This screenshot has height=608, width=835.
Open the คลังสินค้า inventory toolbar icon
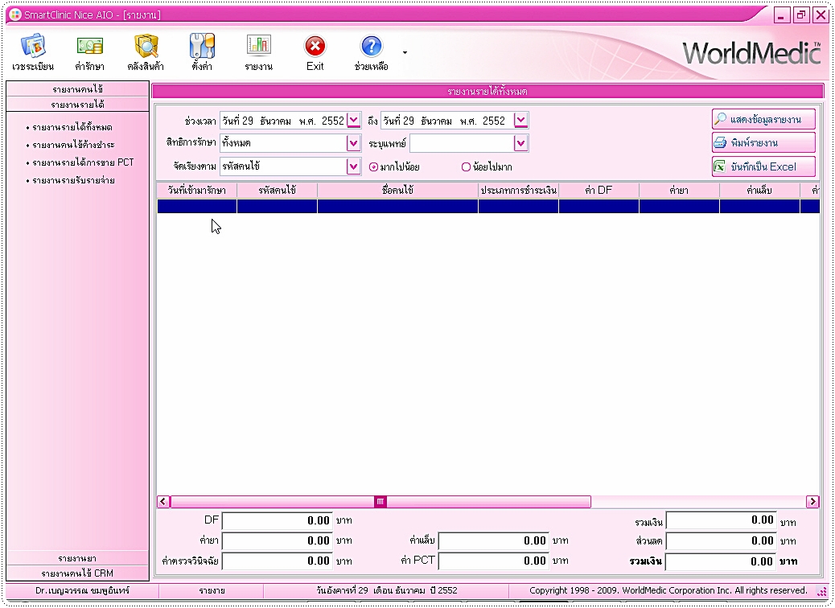(x=146, y=46)
